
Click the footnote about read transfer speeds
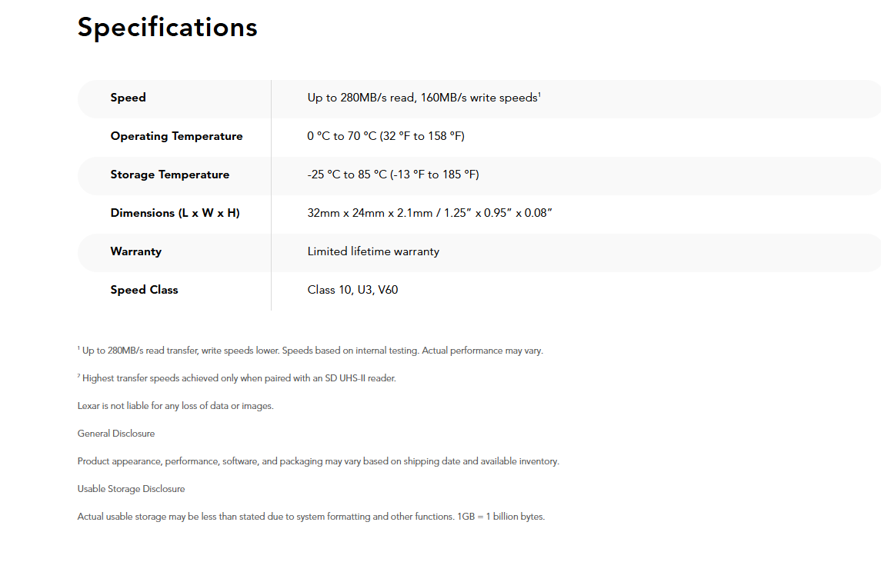(x=312, y=351)
